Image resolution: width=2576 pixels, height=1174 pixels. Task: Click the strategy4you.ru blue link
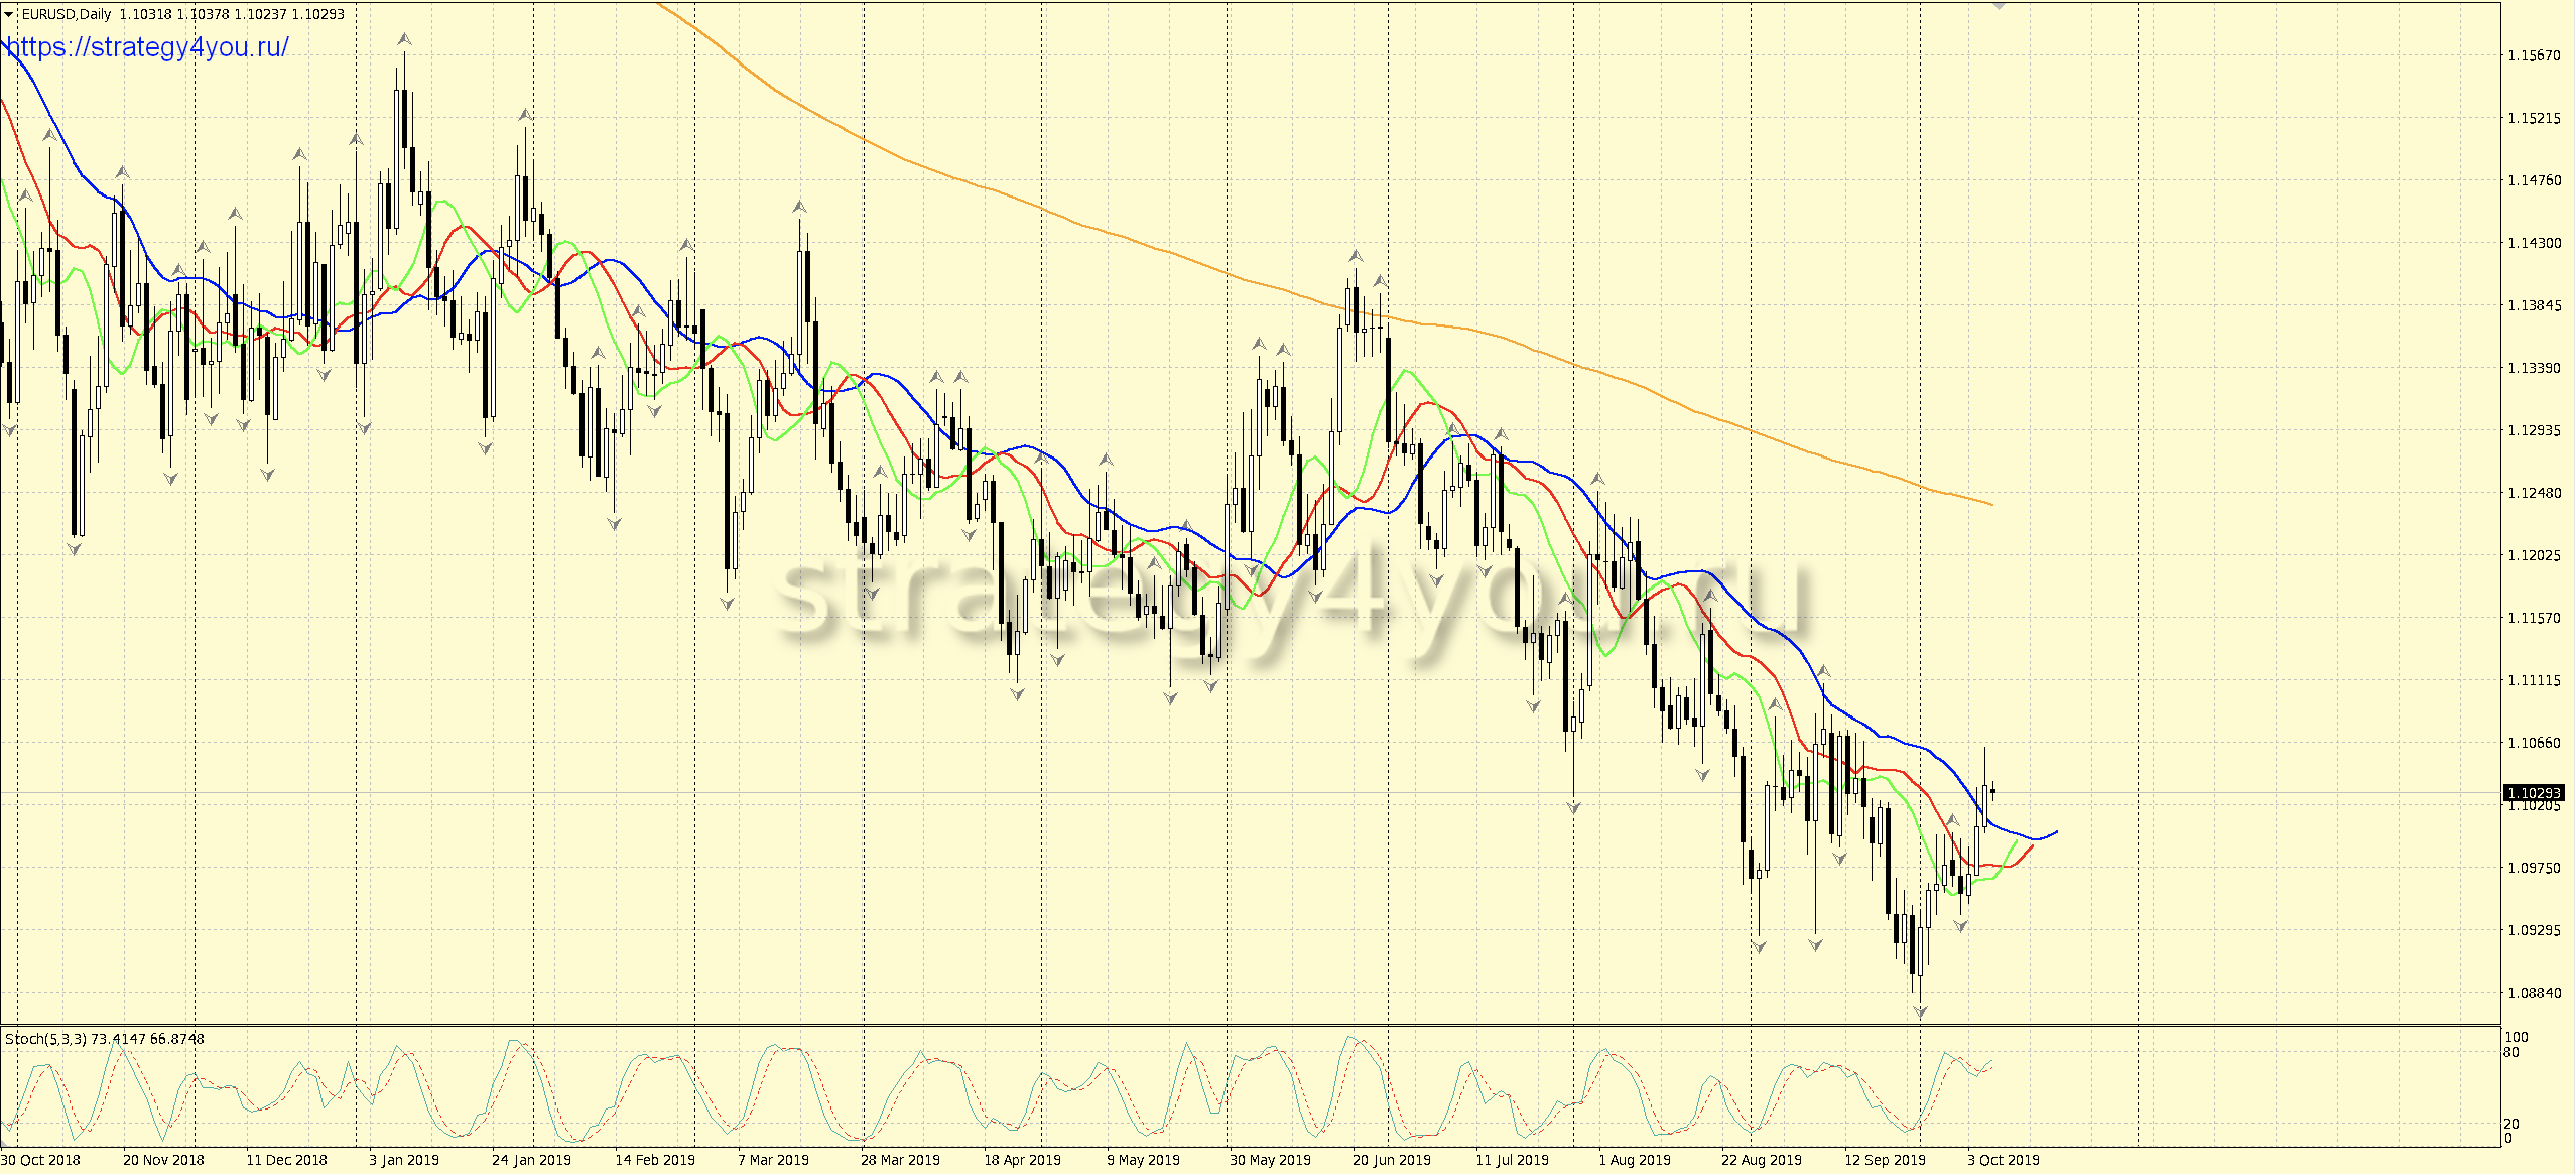click(x=147, y=47)
